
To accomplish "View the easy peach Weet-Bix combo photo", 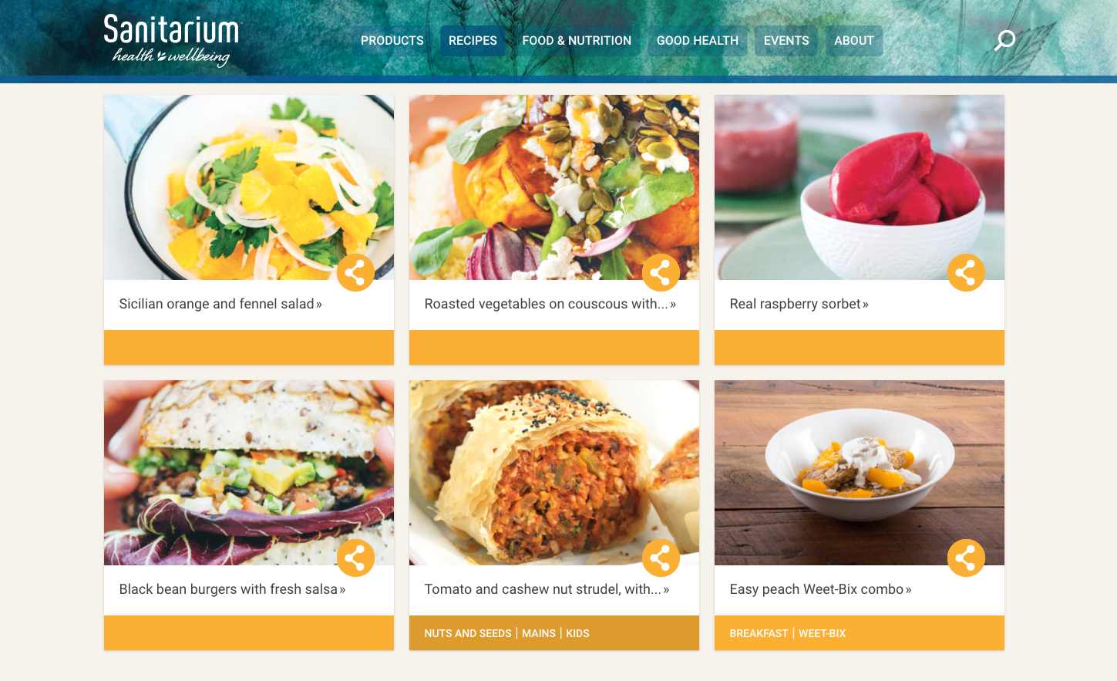I will 860,473.
